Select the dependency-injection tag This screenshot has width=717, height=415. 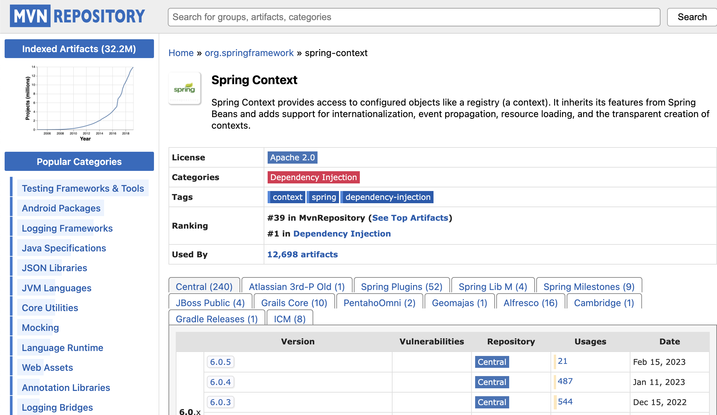click(x=387, y=197)
